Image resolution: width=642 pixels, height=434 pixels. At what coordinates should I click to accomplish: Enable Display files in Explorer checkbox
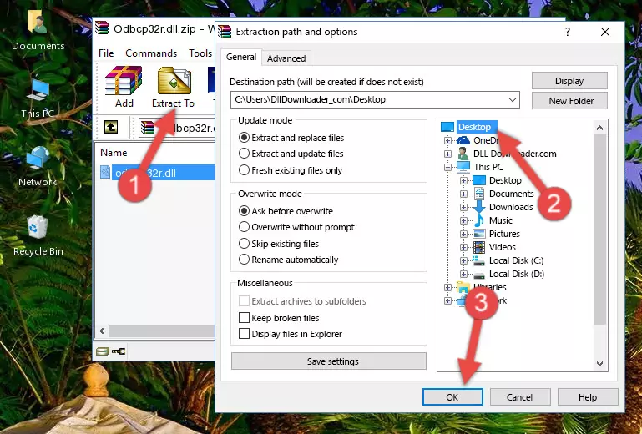tap(244, 334)
